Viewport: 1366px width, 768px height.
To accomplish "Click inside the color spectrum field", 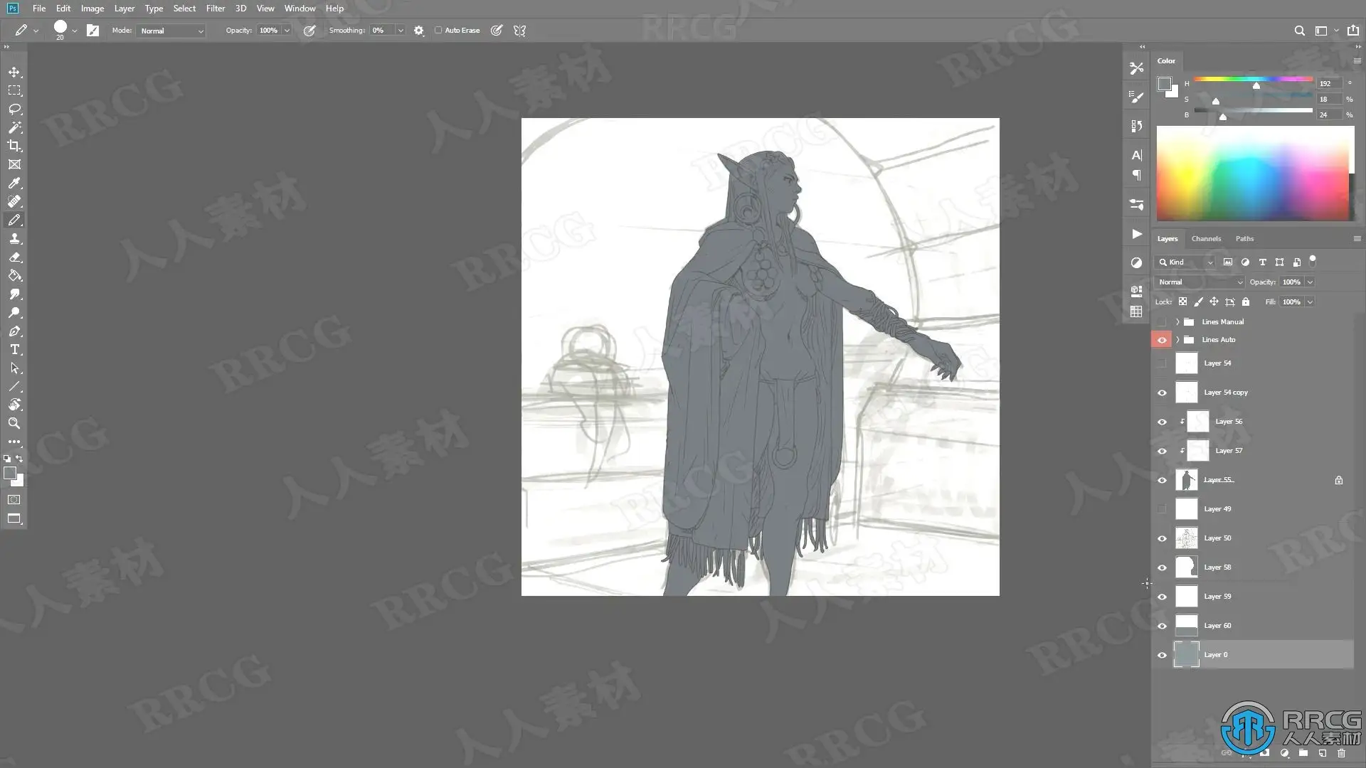I will pos(1252,174).
